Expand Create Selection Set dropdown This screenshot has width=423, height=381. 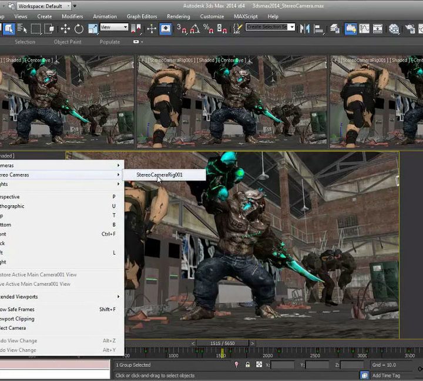[x=292, y=27]
